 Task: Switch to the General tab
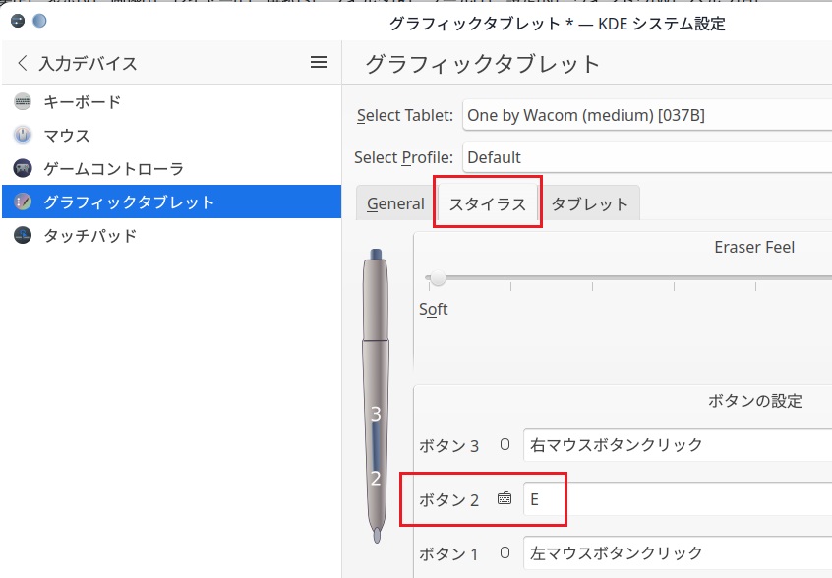point(395,203)
